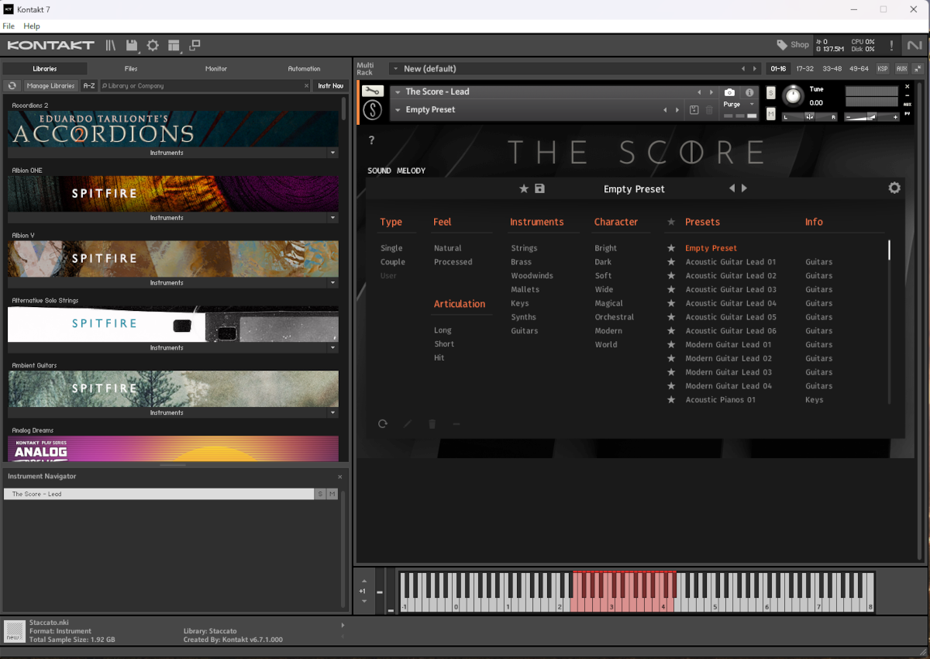Go to next preset arrow beside Empty Preset title
Viewport: 930px width, 659px height.
(745, 188)
